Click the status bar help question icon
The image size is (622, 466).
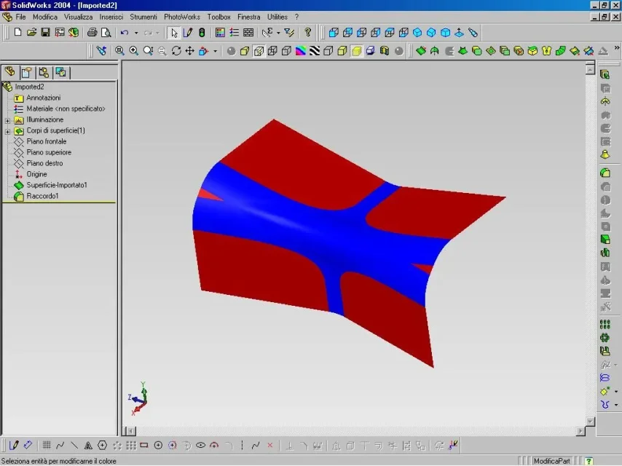pos(589,461)
